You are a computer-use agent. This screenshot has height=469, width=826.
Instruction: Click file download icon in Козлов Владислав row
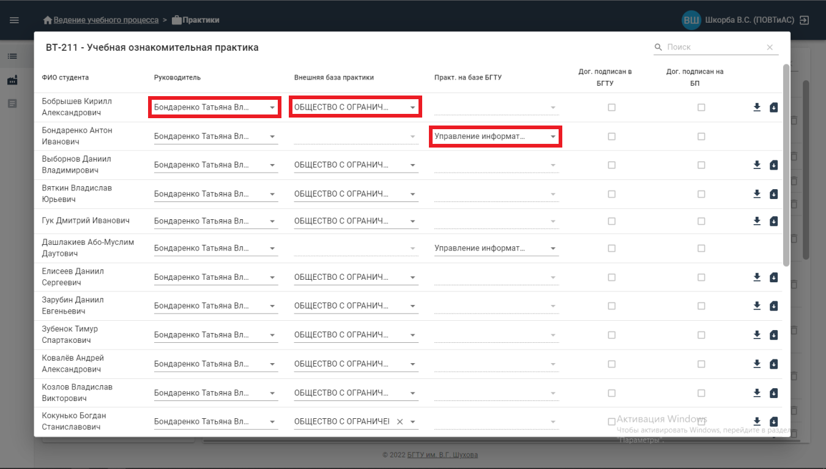773,392
